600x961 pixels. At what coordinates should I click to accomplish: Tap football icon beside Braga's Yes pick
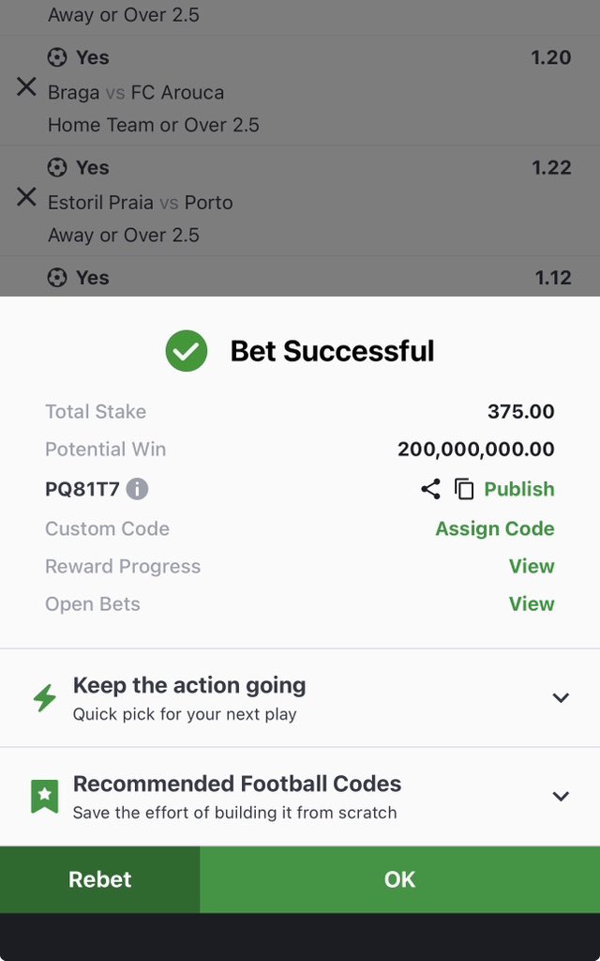[57, 57]
